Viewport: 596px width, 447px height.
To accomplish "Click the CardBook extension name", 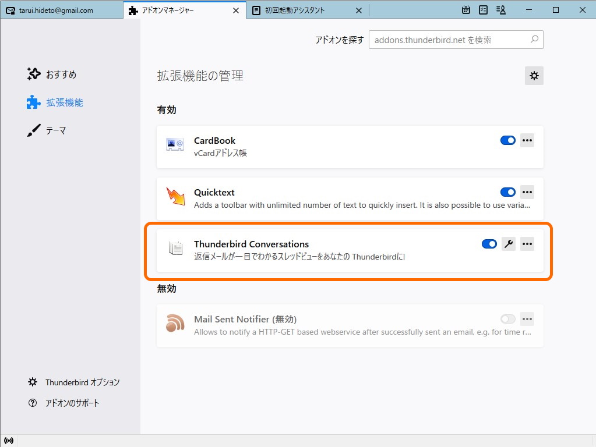I will (x=215, y=140).
